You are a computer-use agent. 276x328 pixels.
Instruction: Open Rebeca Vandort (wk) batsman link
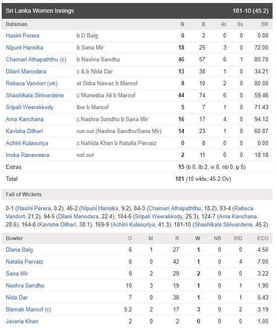[32, 84]
